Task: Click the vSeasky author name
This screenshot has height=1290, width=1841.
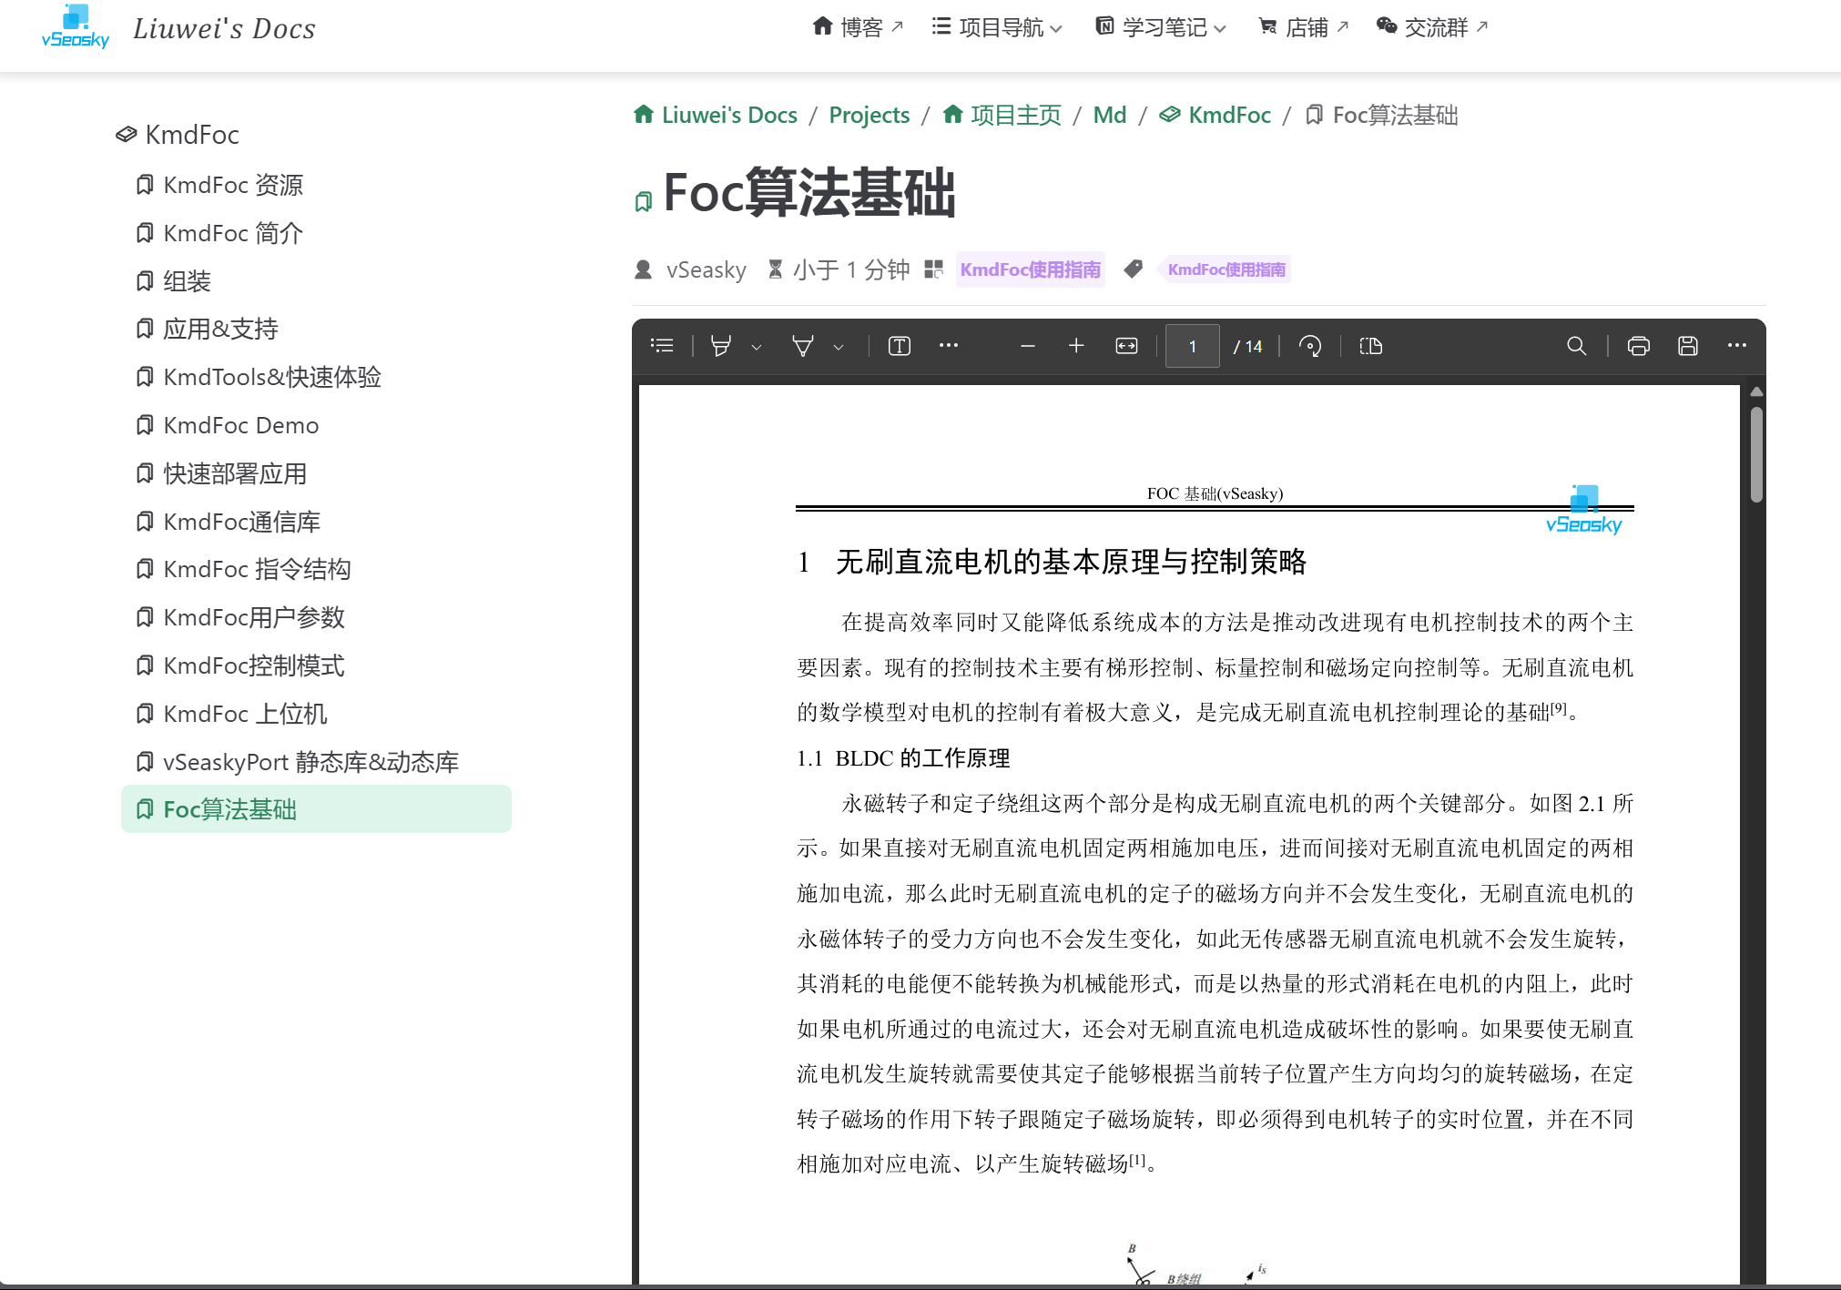Action: [x=706, y=269]
